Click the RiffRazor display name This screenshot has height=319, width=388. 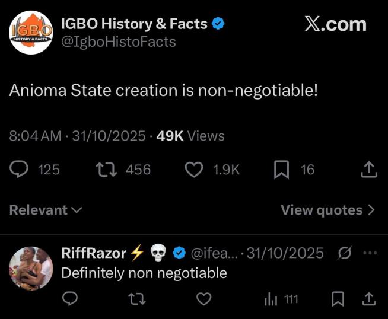[94, 253]
